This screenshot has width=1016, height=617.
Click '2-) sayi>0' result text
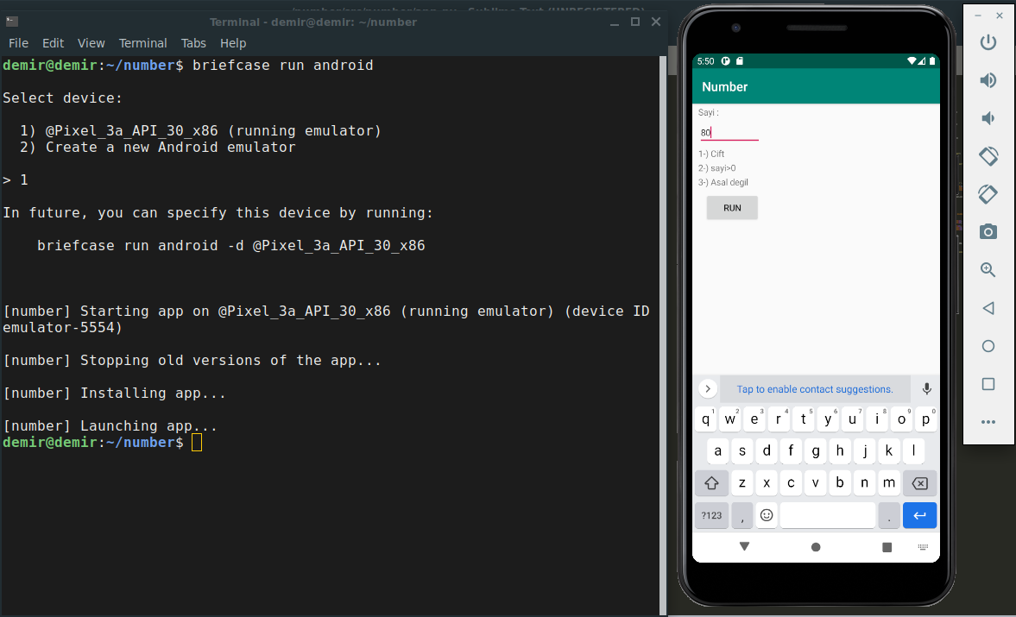tap(716, 168)
